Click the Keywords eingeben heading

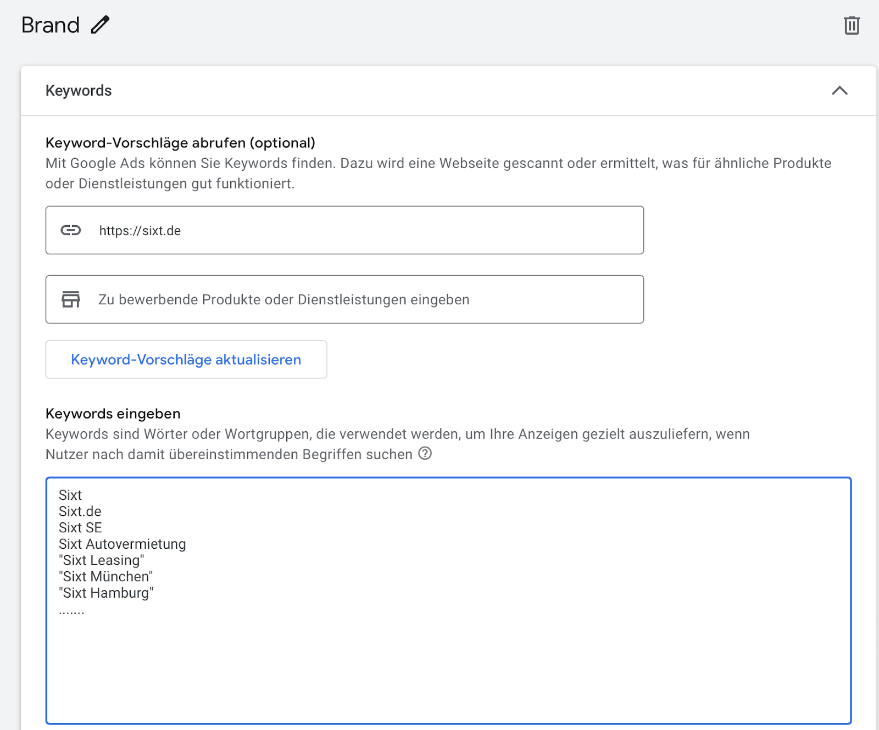(113, 414)
